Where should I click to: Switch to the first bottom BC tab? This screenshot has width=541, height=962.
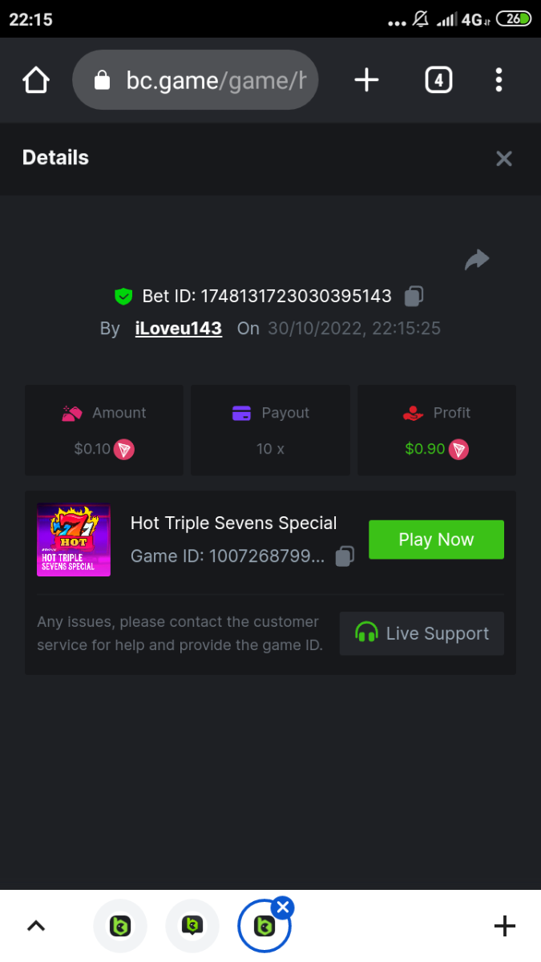121,926
